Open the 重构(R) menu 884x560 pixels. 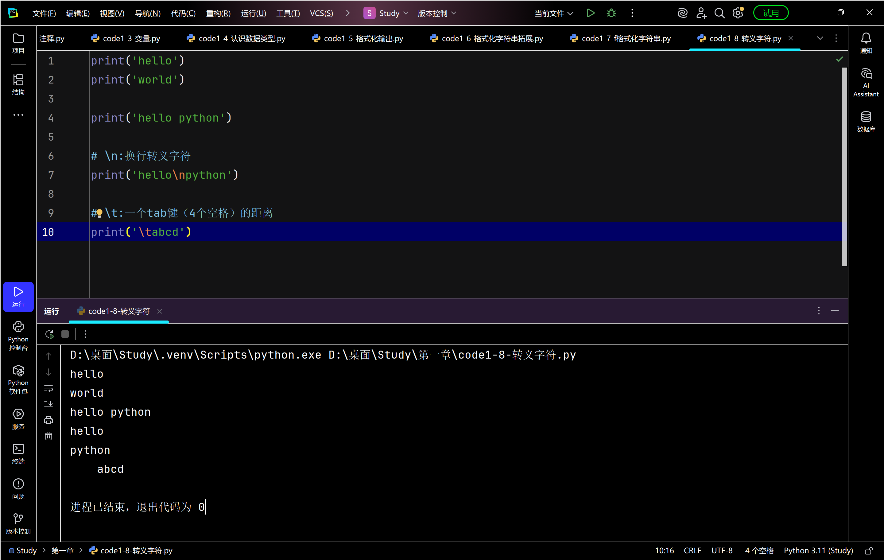tap(218, 13)
